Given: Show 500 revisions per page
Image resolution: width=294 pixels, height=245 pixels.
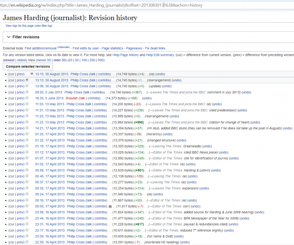Looking at the screenshot, I should [x=101, y=60].
